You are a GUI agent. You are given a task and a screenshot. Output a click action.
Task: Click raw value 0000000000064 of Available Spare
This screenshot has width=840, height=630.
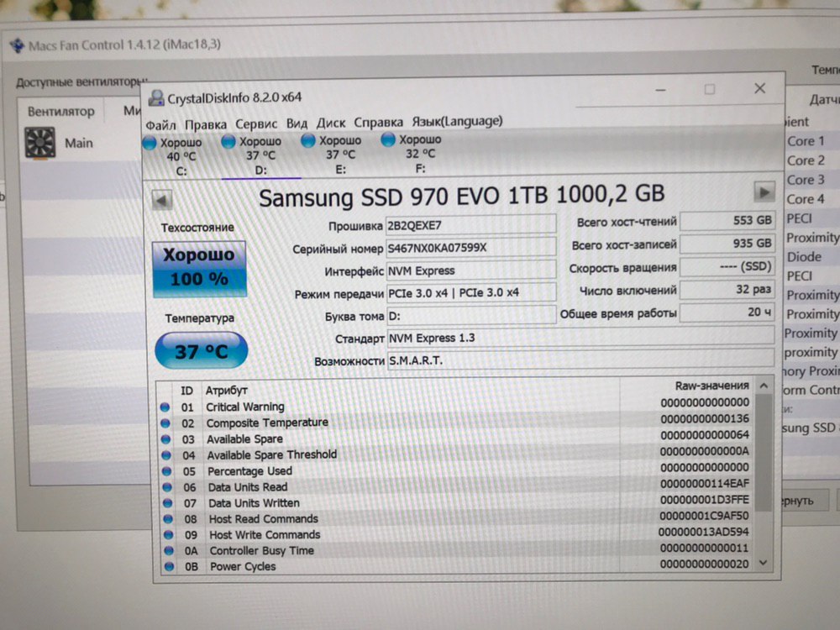coord(705,435)
